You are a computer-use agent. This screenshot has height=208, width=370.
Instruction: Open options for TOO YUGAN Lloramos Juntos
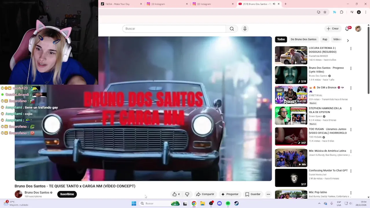coord(351,130)
